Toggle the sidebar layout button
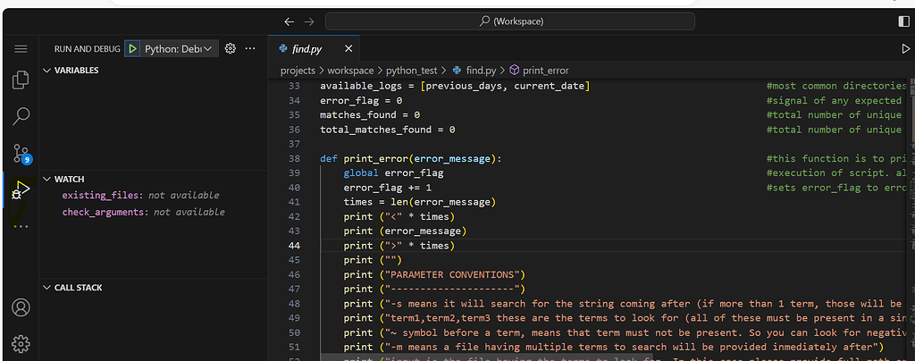Viewport: 915px width, 361px height. [x=903, y=21]
